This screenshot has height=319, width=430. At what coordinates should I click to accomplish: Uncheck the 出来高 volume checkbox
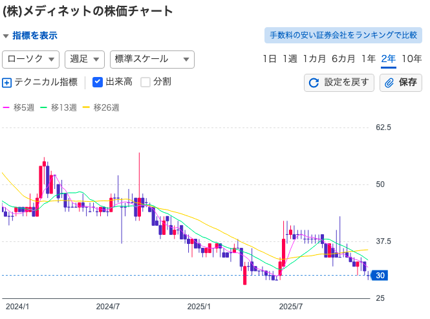click(x=98, y=82)
